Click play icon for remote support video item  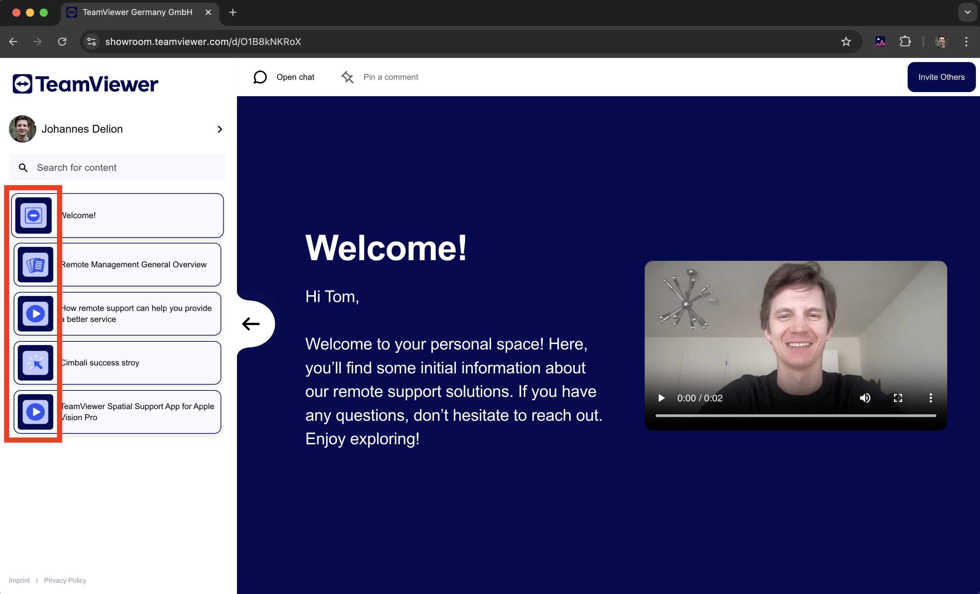pyautogui.click(x=36, y=314)
